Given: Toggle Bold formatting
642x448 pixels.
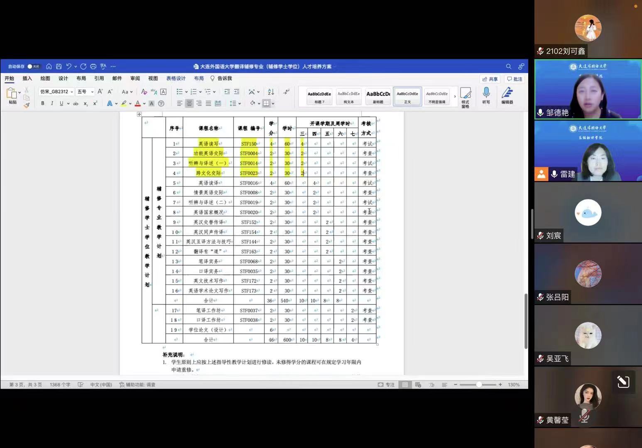Looking at the screenshot, I should pyautogui.click(x=42, y=103).
